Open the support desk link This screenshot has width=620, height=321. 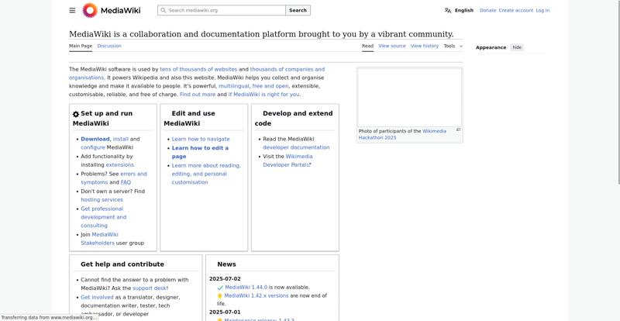click(150, 288)
